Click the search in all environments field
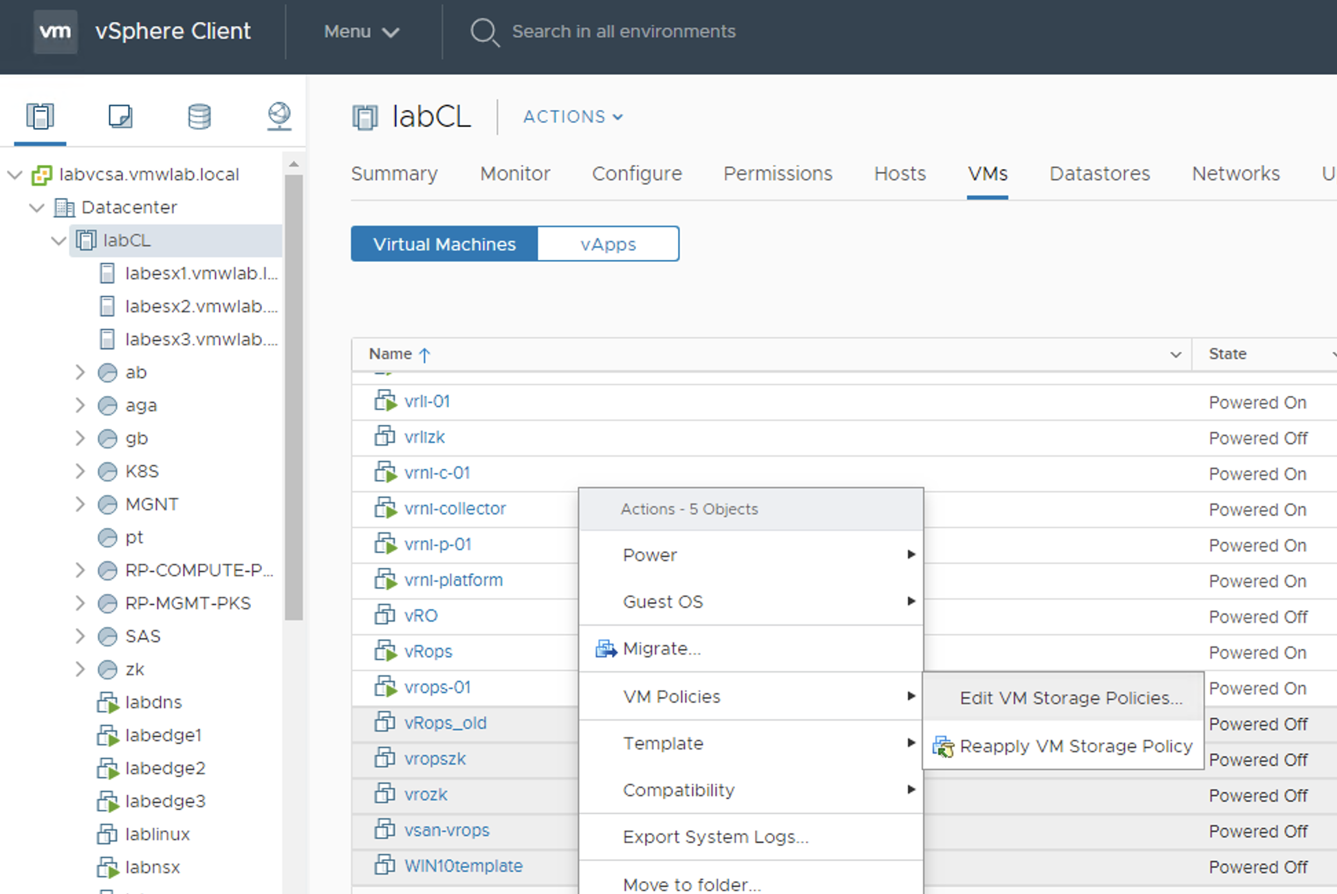The image size is (1337, 894). click(623, 32)
